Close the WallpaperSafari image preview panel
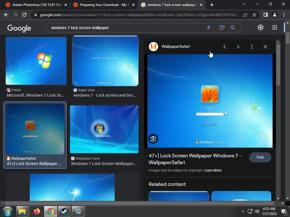Viewport: 290px width, 217px height. tap(265, 47)
